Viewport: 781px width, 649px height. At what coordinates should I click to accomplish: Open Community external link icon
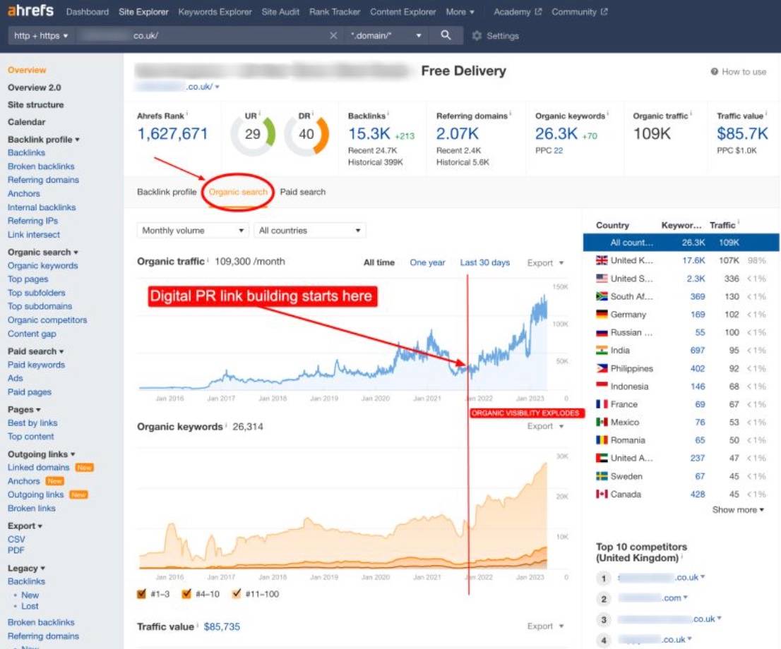[x=604, y=11]
